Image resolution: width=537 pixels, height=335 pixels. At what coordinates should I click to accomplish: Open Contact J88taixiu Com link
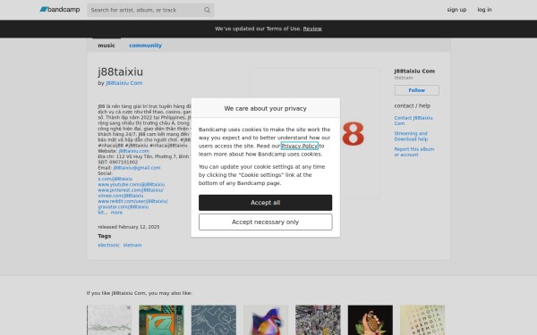coord(413,121)
